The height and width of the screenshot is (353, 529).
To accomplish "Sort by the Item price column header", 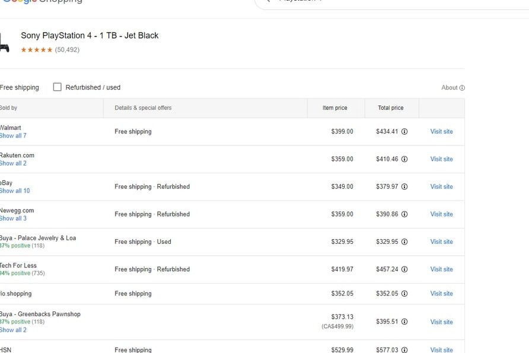I will [334, 108].
